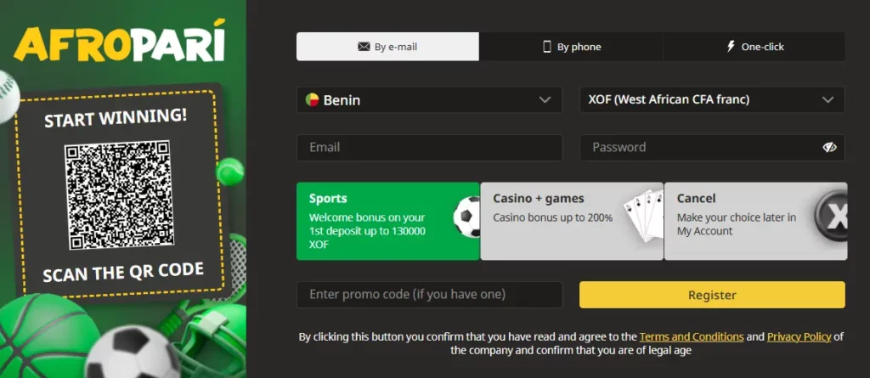Select the Sports welcome bonus option
Image resolution: width=870 pixels, height=378 pixels.
(387, 221)
